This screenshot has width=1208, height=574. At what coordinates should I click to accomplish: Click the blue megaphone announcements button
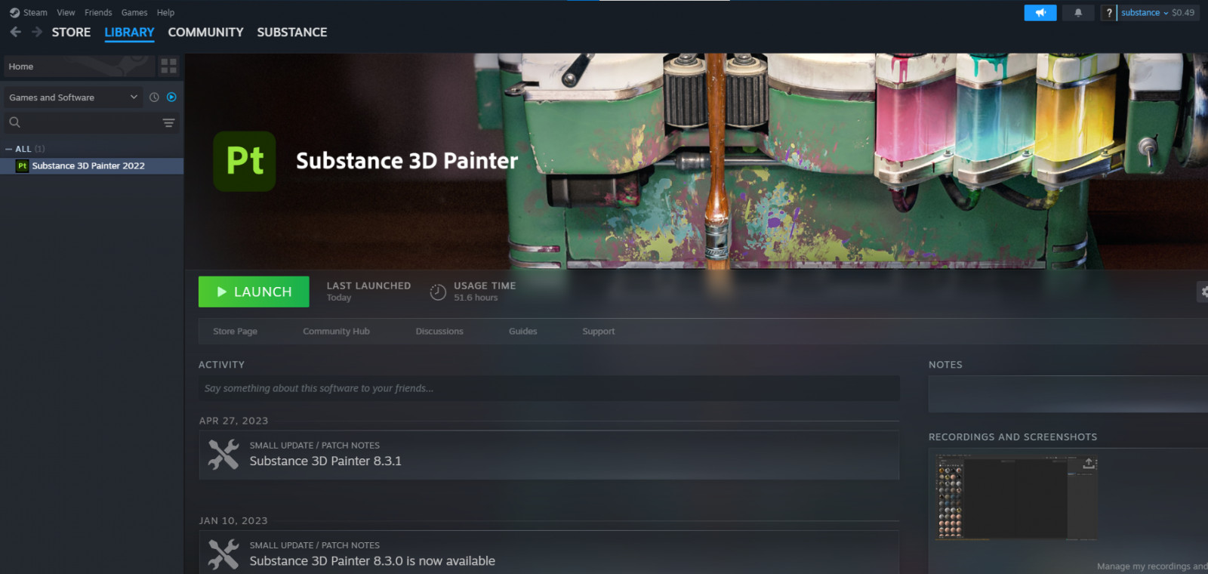tap(1040, 12)
